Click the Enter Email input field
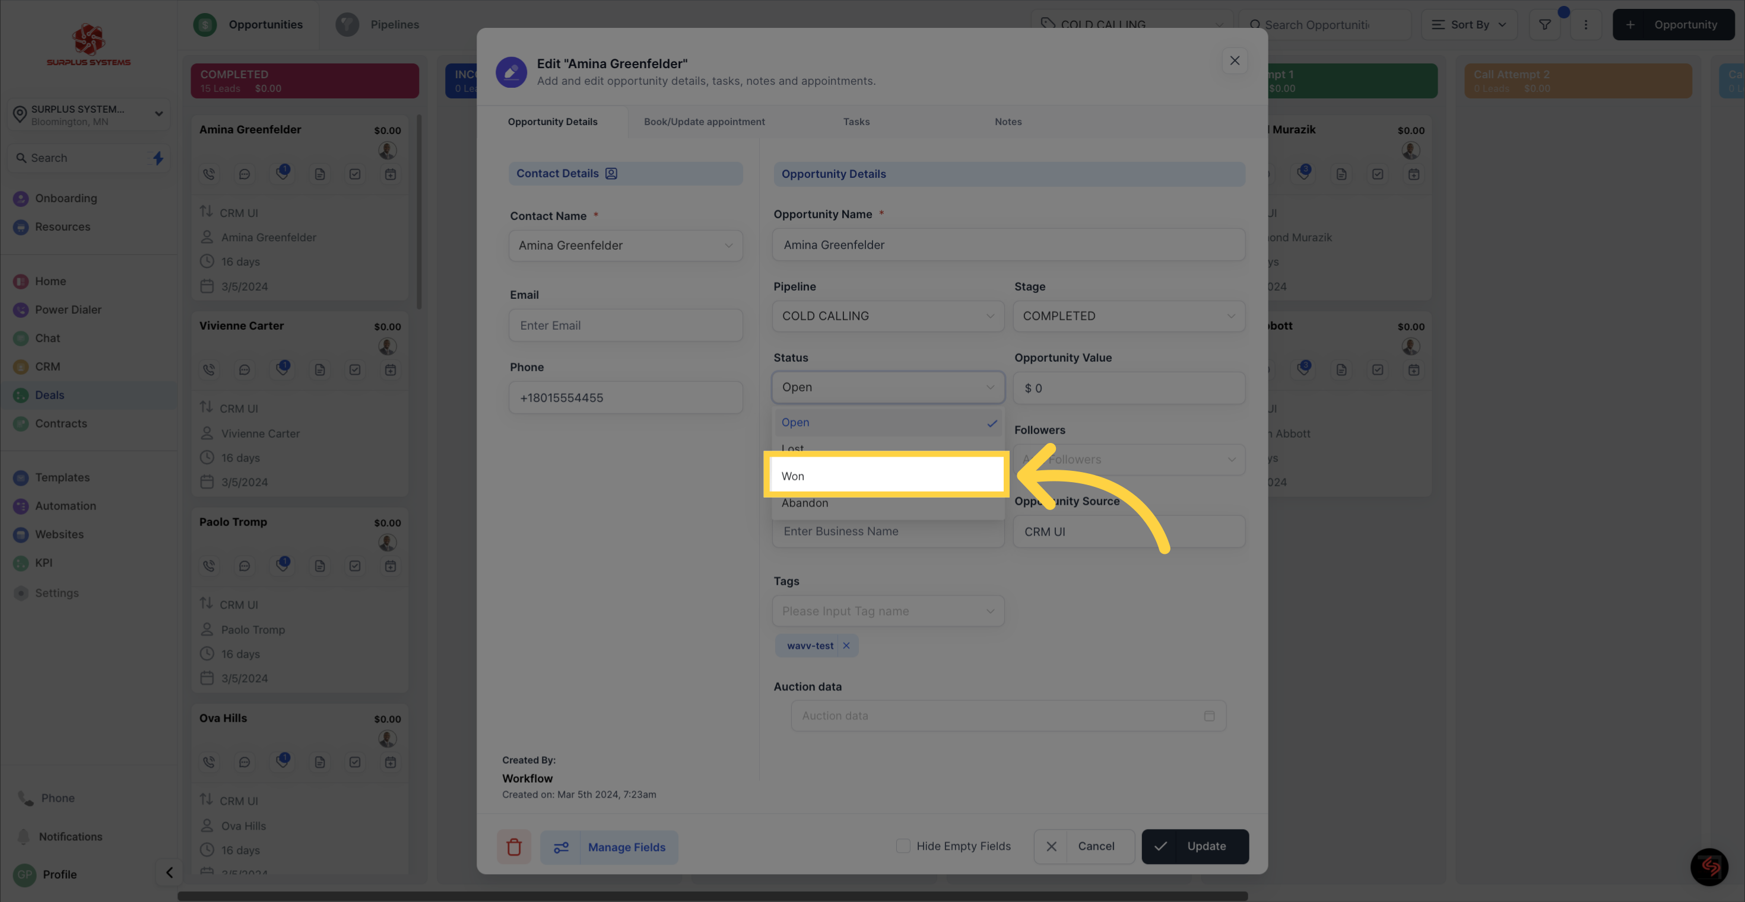The height and width of the screenshot is (902, 1745). pyautogui.click(x=625, y=326)
